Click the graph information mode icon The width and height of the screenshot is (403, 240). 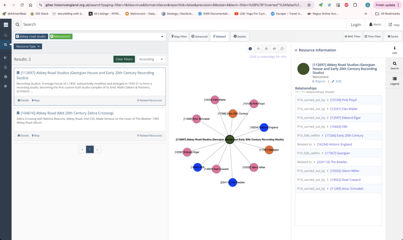(x=250, y=49)
